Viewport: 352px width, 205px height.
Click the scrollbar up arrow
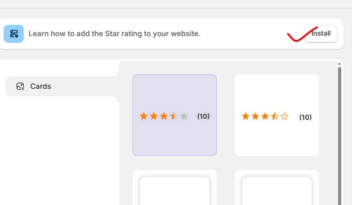(340, 64)
